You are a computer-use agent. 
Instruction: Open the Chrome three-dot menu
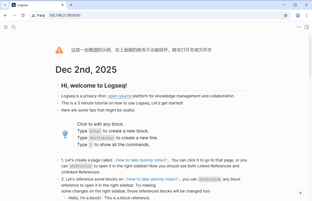pos(307,15)
